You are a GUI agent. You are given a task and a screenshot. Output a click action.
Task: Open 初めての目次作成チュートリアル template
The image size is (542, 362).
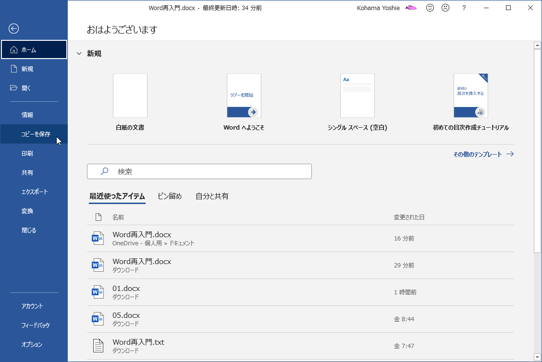[471, 102]
